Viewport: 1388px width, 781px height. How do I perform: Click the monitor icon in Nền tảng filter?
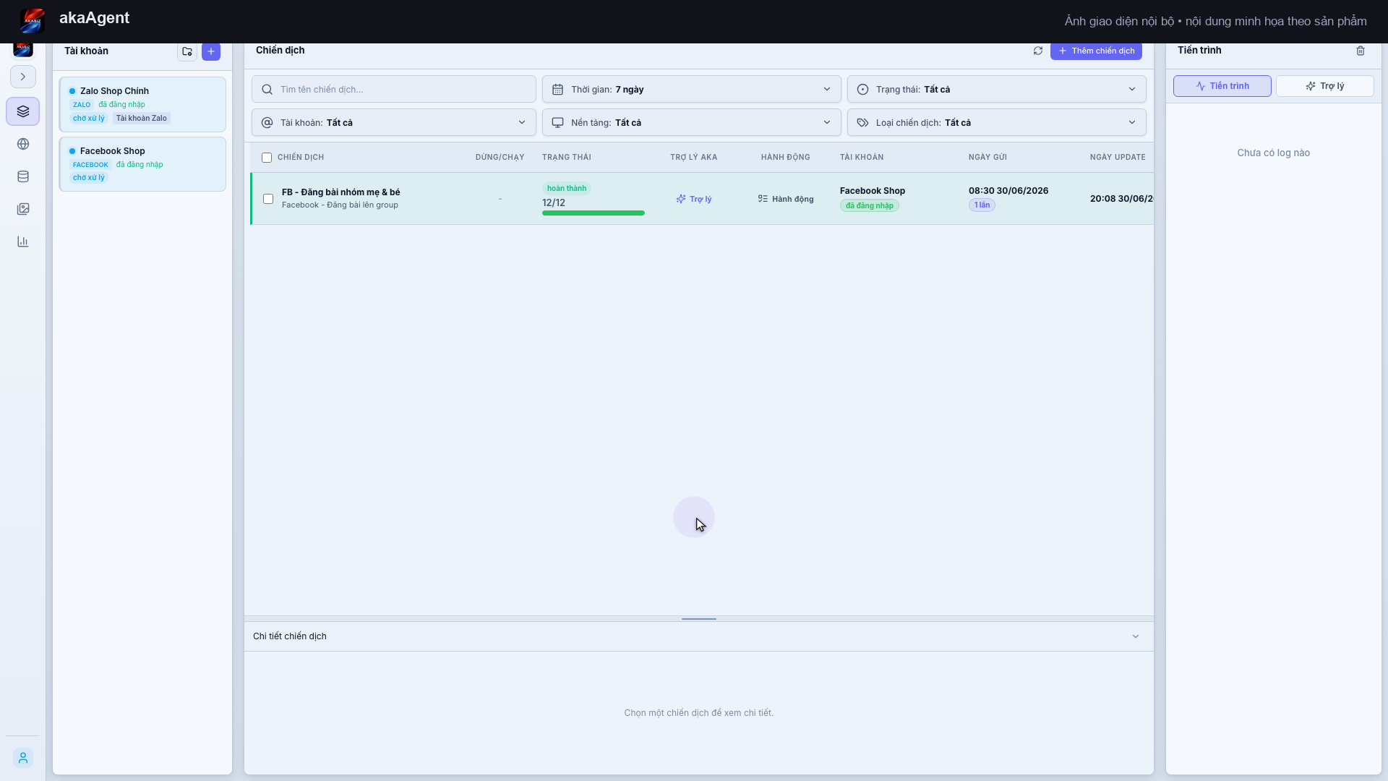pyautogui.click(x=557, y=123)
